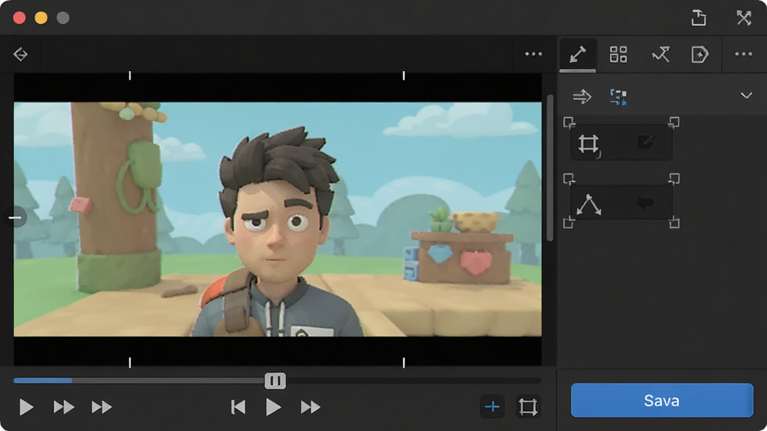The width and height of the screenshot is (767, 431).
Task: Select the crop frame tool in the panel
Action: pyautogui.click(x=589, y=144)
